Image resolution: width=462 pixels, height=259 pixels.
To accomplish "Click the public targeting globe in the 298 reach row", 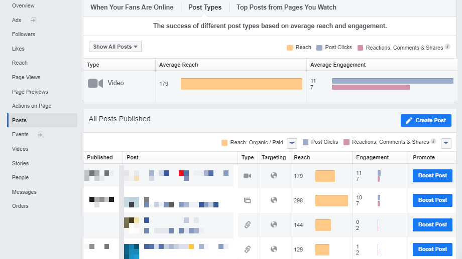I will click(x=274, y=200).
